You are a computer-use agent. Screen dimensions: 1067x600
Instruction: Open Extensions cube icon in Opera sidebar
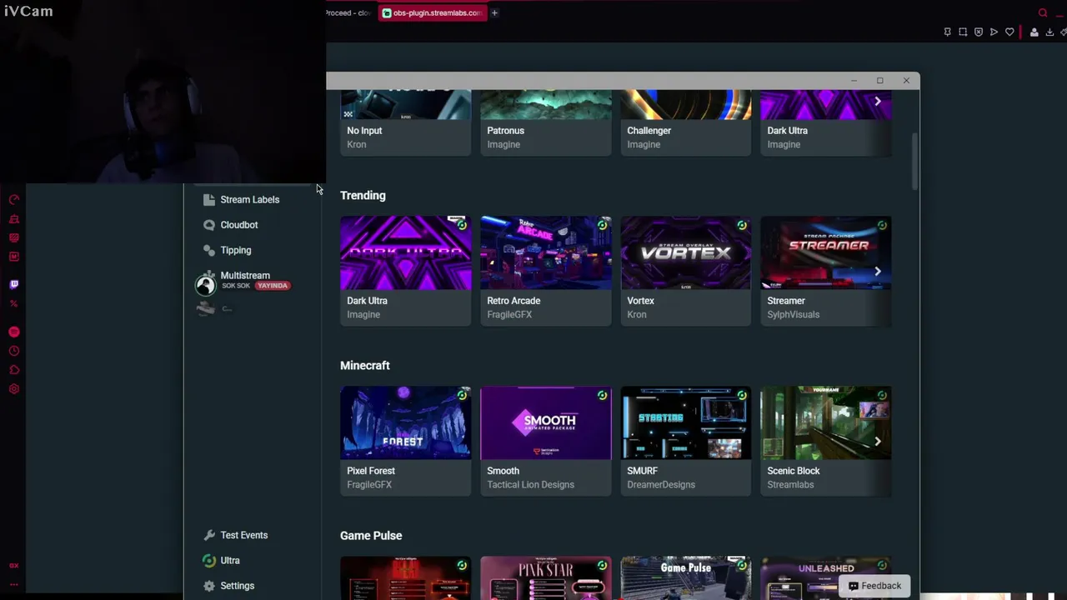pyautogui.click(x=14, y=370)
